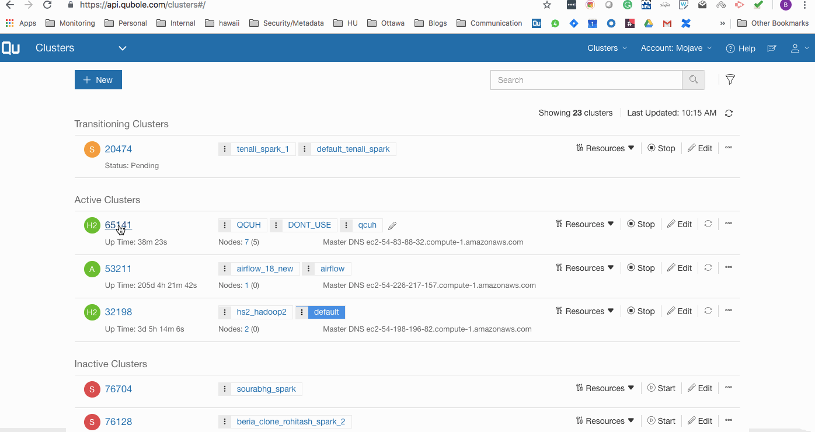This screenshot has height=432, width=815.
Task: Open cluster 53211 link
Action: (x=119, y=269)
